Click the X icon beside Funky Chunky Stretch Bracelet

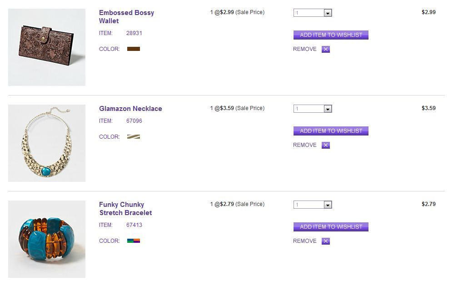(325, 241)
